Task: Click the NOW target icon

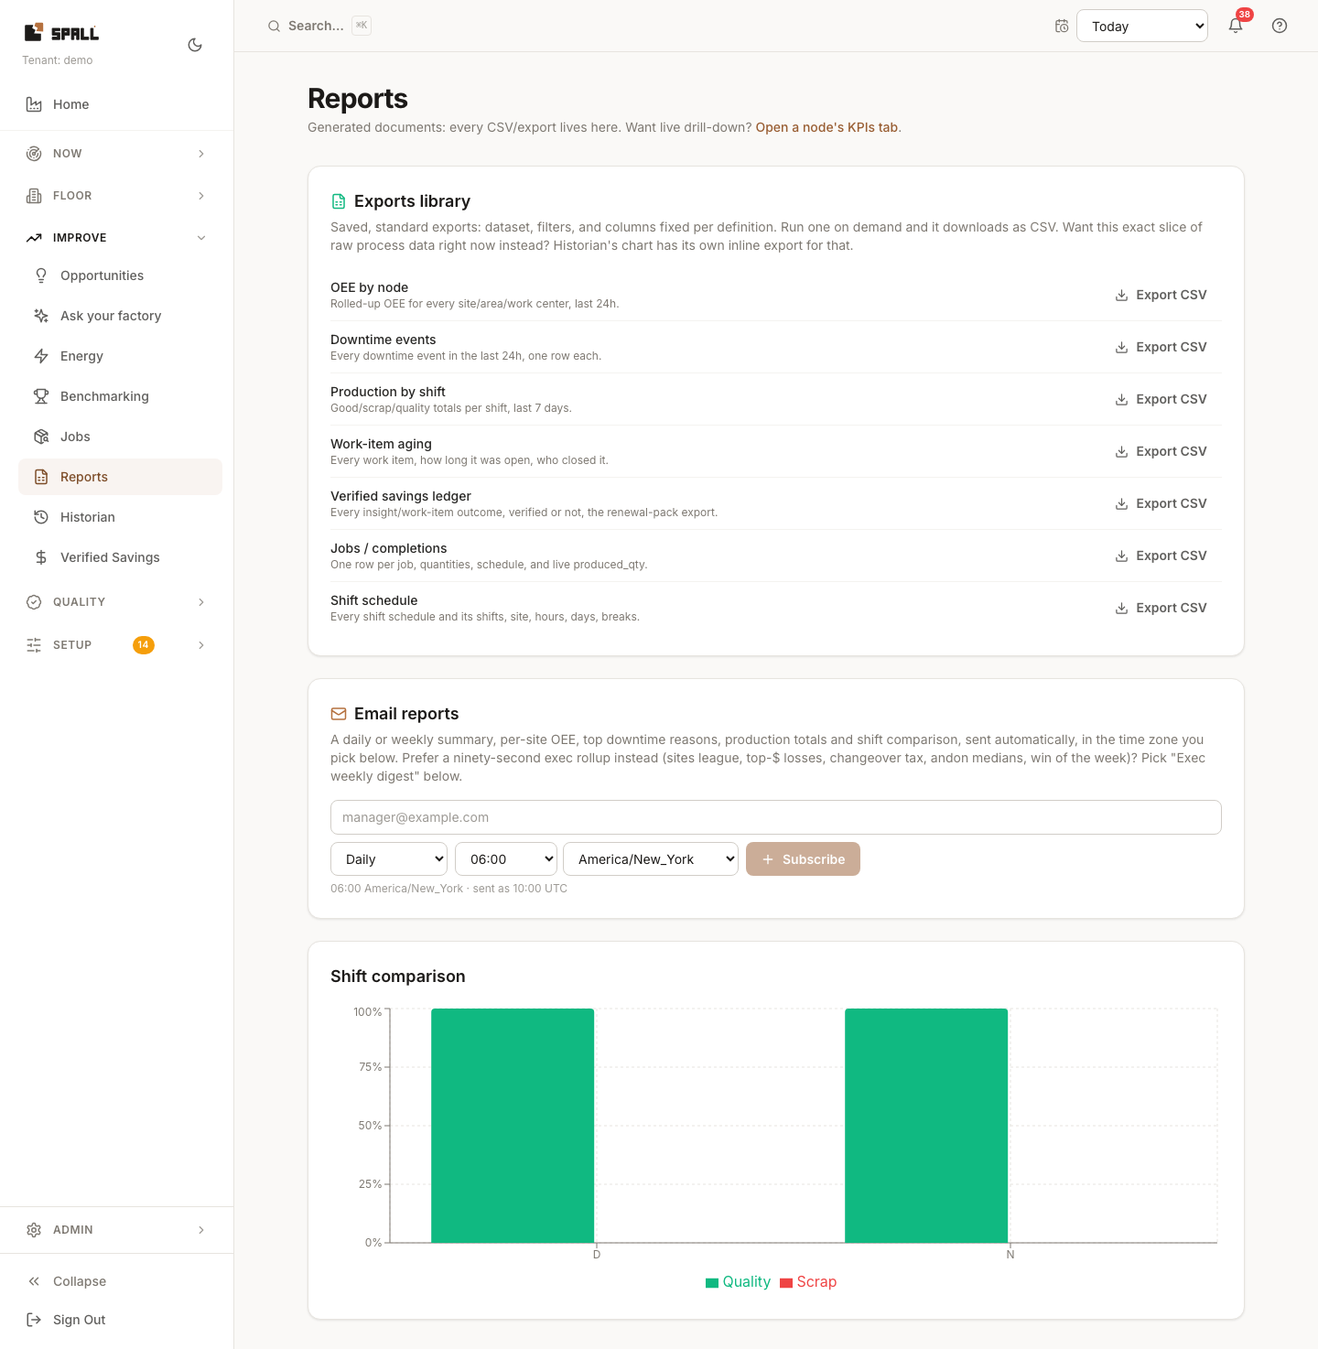Action: [x=34, y=154]
